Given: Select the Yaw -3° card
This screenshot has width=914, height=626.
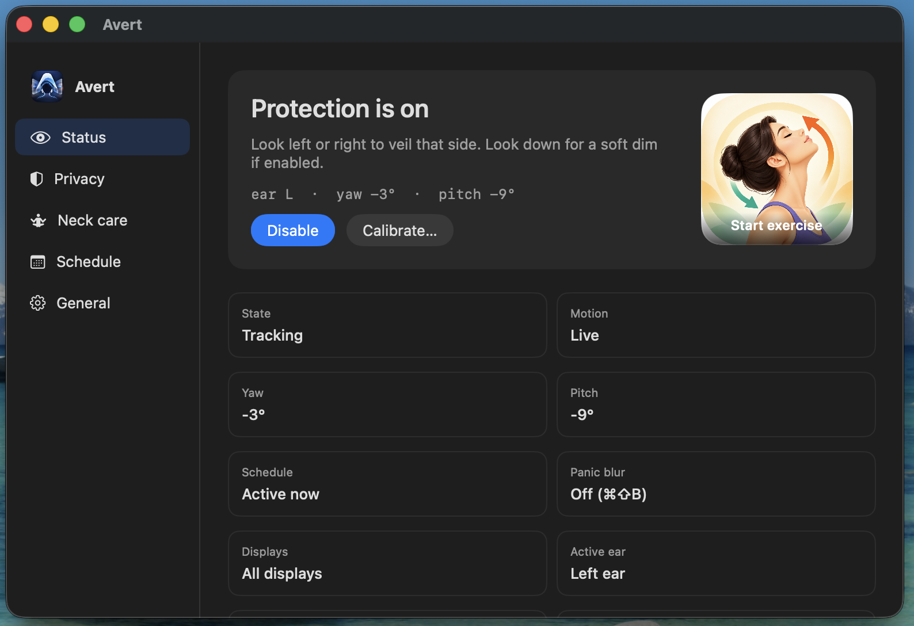Looking at the screenshot, I should pos(387,404).
